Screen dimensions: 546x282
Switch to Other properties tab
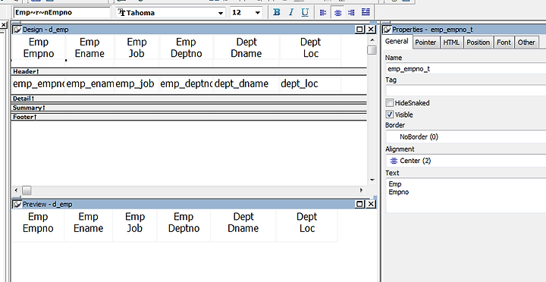526,42
